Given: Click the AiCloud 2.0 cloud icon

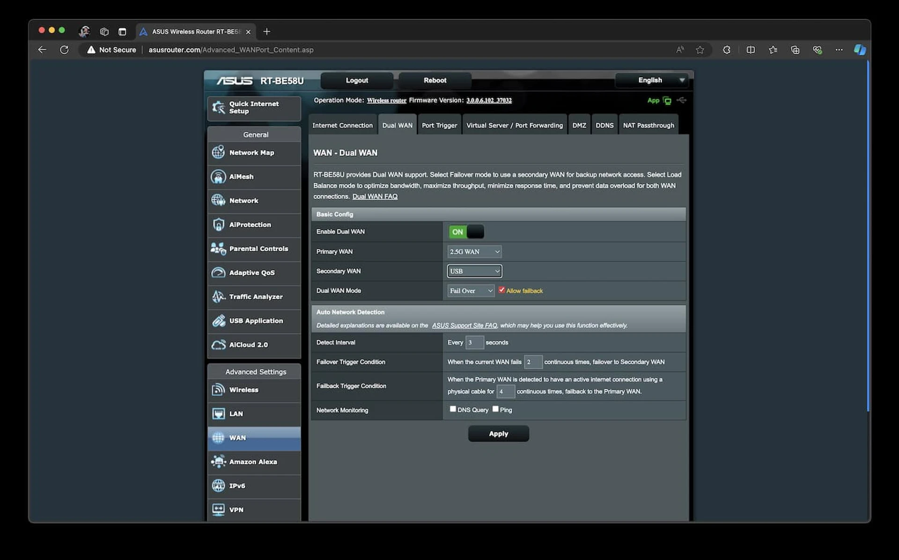Looking at the screenshot, I should click(x=218, y=345).
